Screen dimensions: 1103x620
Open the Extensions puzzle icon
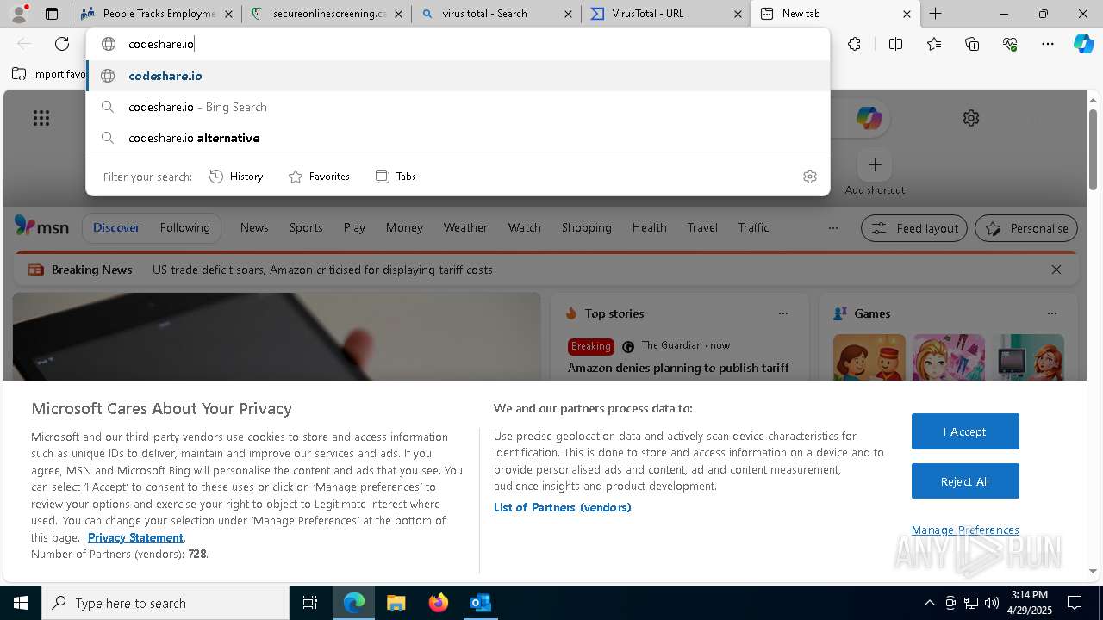tap(854, 44)
